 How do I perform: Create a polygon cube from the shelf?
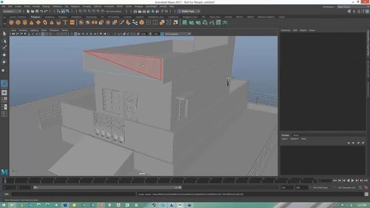(x=18, y=23)
